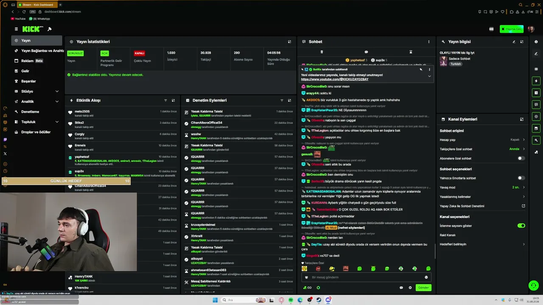
Task: Open Hesap yaşı setting options
Action: pyautogui.click(x=482, y=140)
